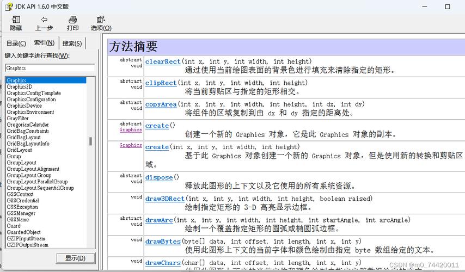Select GregorianCalendar in the index list

pos(28,125)
